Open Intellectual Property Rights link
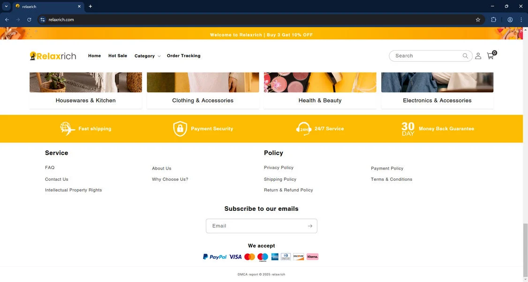This screenshot has width=528, height=282. (74, 190)
